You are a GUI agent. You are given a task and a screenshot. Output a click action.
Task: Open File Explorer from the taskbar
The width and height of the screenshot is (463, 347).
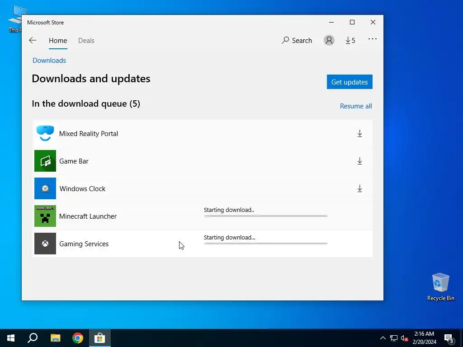tap(55, 338)
